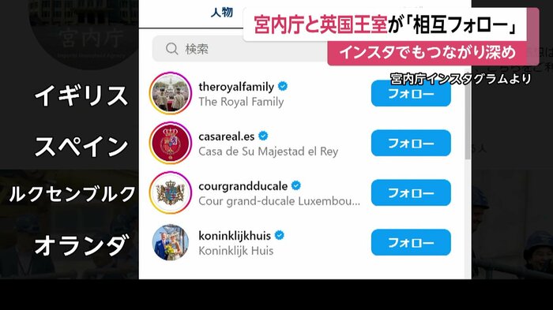Open courgrandducale coat of arms avatar
553x310 pixels.
pos(171,192)
